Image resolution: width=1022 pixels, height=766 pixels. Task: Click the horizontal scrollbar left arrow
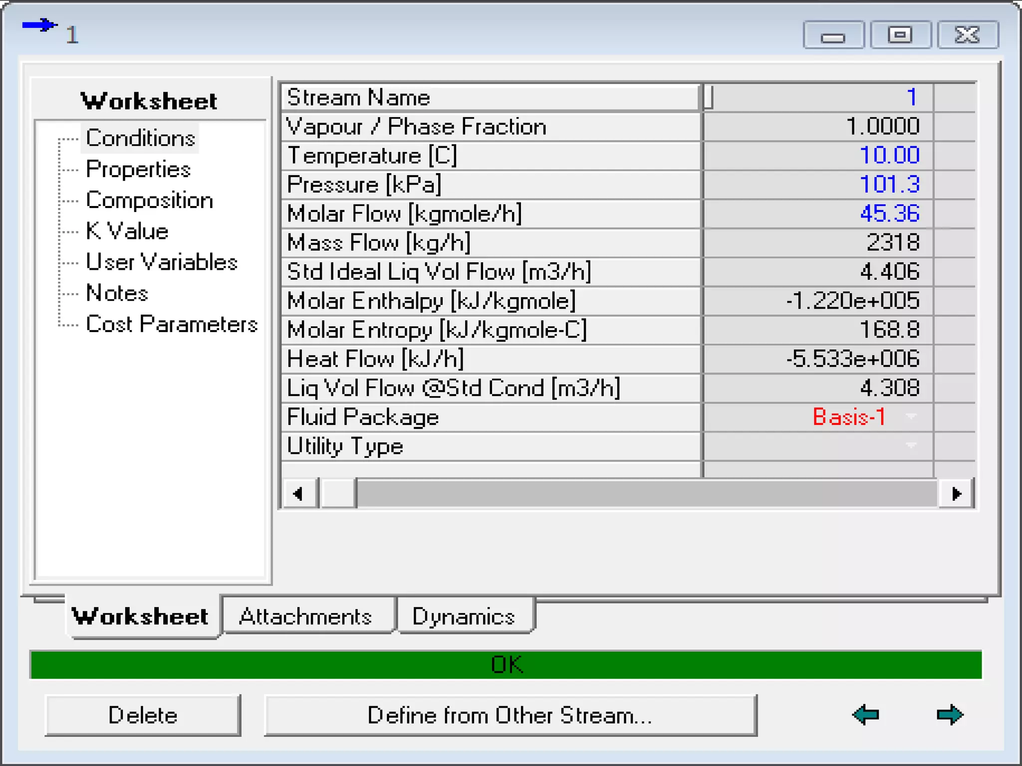click(299, 494)
